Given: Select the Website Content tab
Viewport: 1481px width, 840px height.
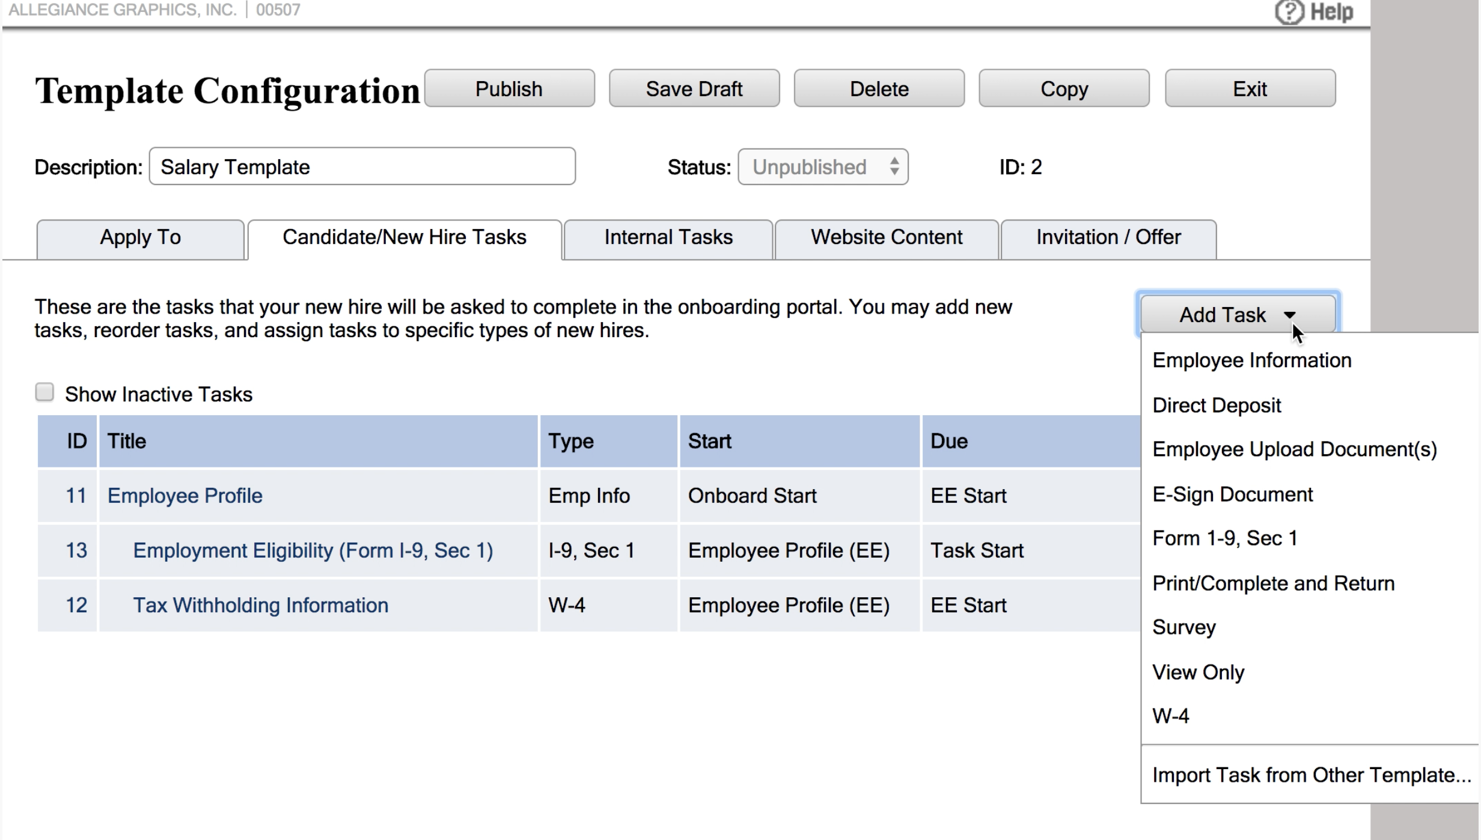Looking at the screenshot, I should [x=886, y=237].
